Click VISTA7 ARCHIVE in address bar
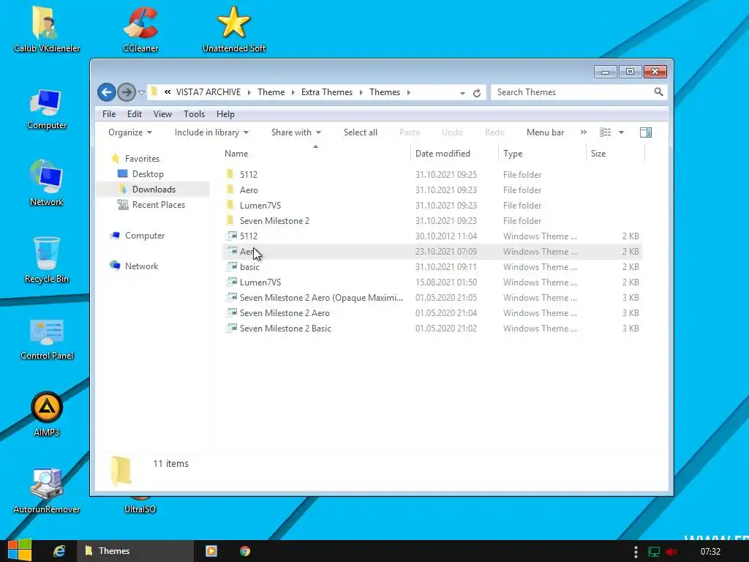 click(x=208, y=92)
